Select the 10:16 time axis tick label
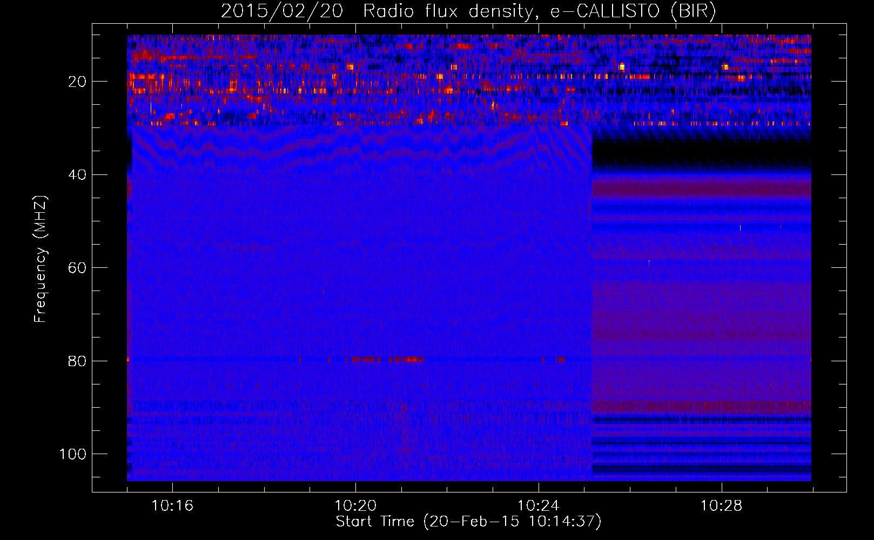 172,506
